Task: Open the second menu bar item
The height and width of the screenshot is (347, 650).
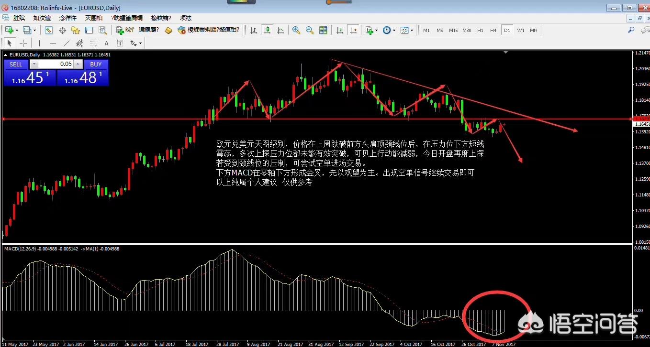Action: 42,18
